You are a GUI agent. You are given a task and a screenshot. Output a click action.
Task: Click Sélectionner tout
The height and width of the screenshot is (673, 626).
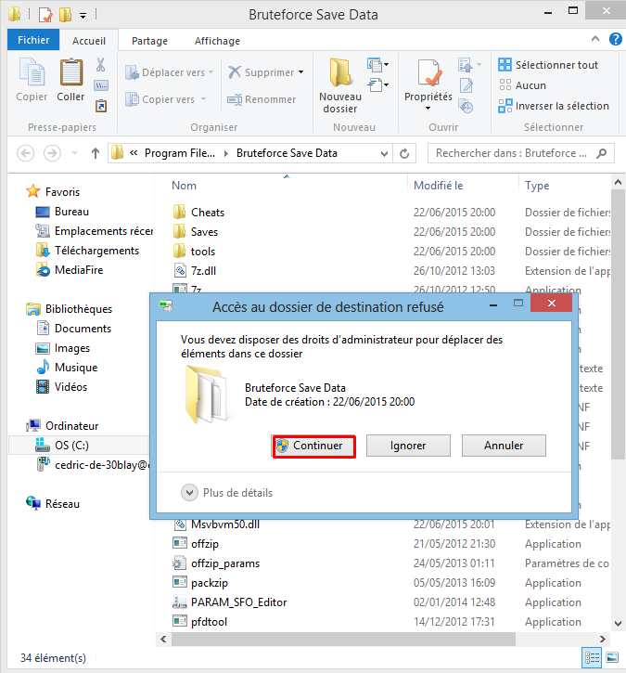click(548, 65)
